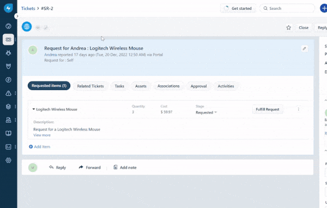The height and width of the screenshot is (208, 327).
Task: Click the reply arrow icon at bottom
Action: pos(51,167)
